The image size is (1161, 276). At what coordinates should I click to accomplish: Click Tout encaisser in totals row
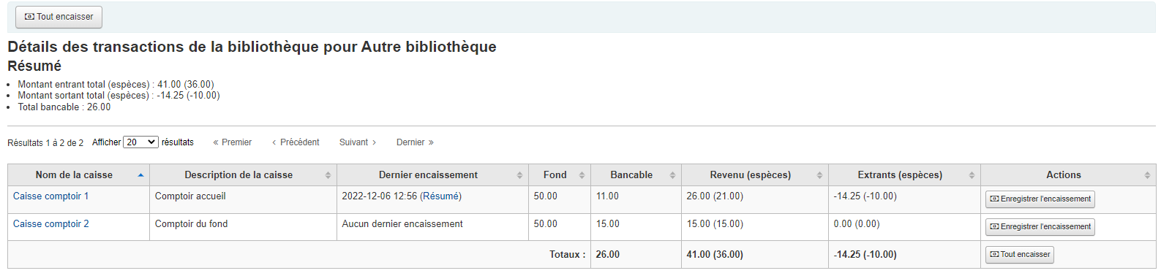(1019, 255)
